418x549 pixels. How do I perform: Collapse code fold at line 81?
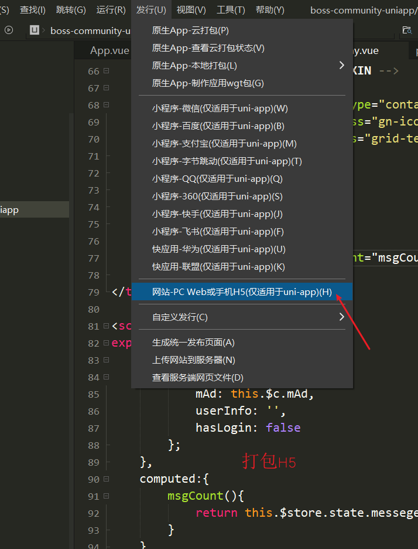[x=106, y=326]
